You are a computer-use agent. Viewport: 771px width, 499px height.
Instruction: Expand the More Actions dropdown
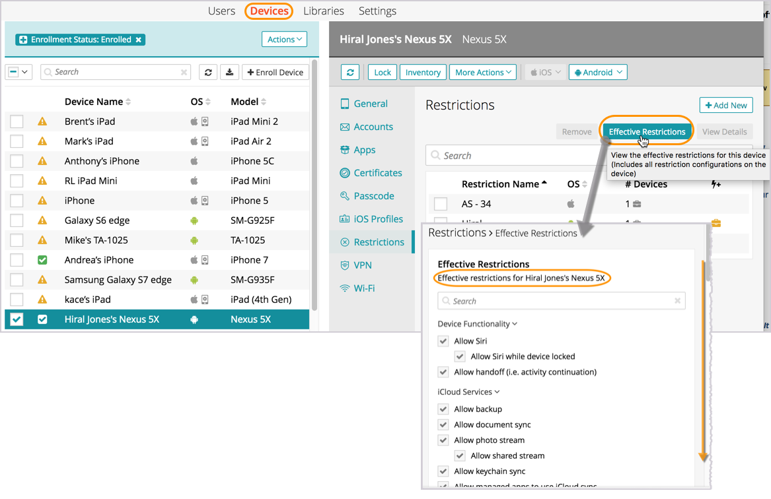(484, 73)
